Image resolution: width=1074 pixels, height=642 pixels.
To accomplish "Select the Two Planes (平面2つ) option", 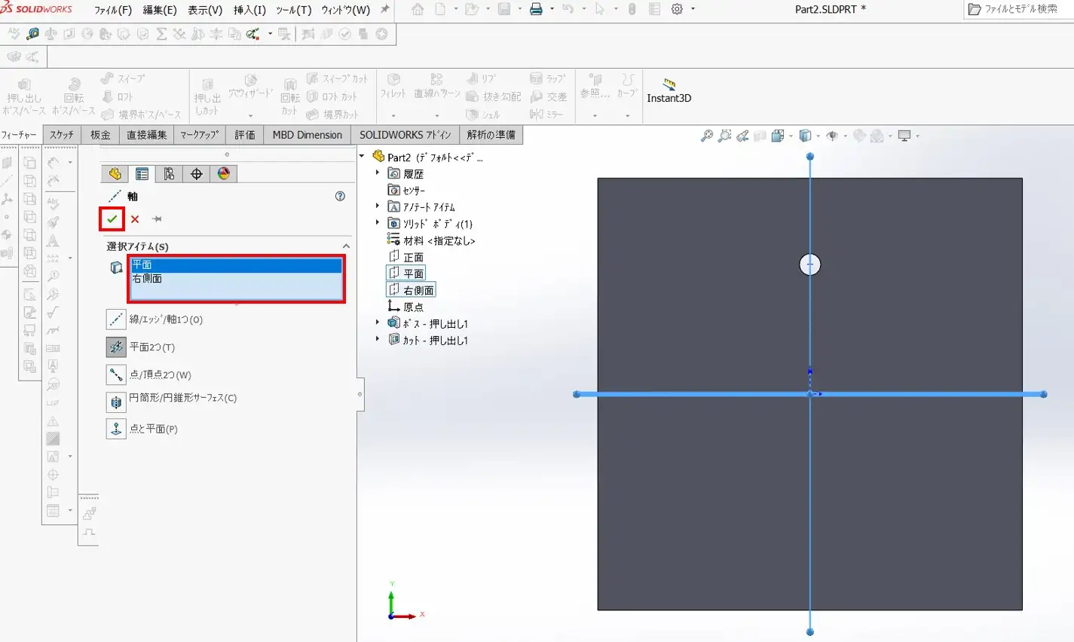I will point(116,347).
